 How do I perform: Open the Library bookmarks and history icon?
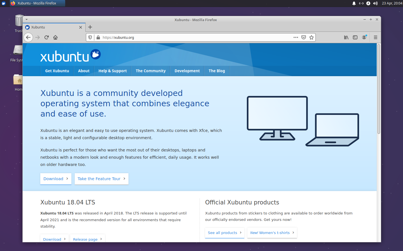(x=346, y=37)
